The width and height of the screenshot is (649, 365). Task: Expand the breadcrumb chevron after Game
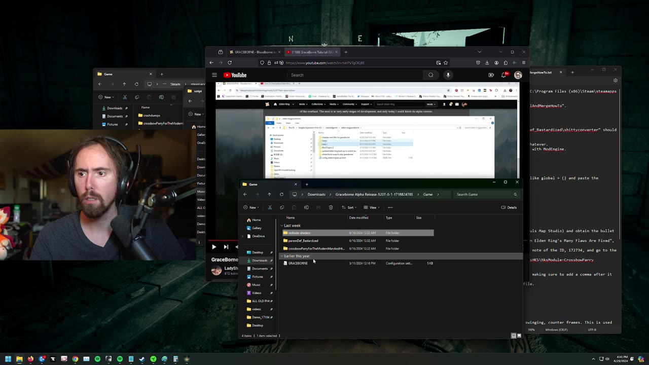(438, 194)
